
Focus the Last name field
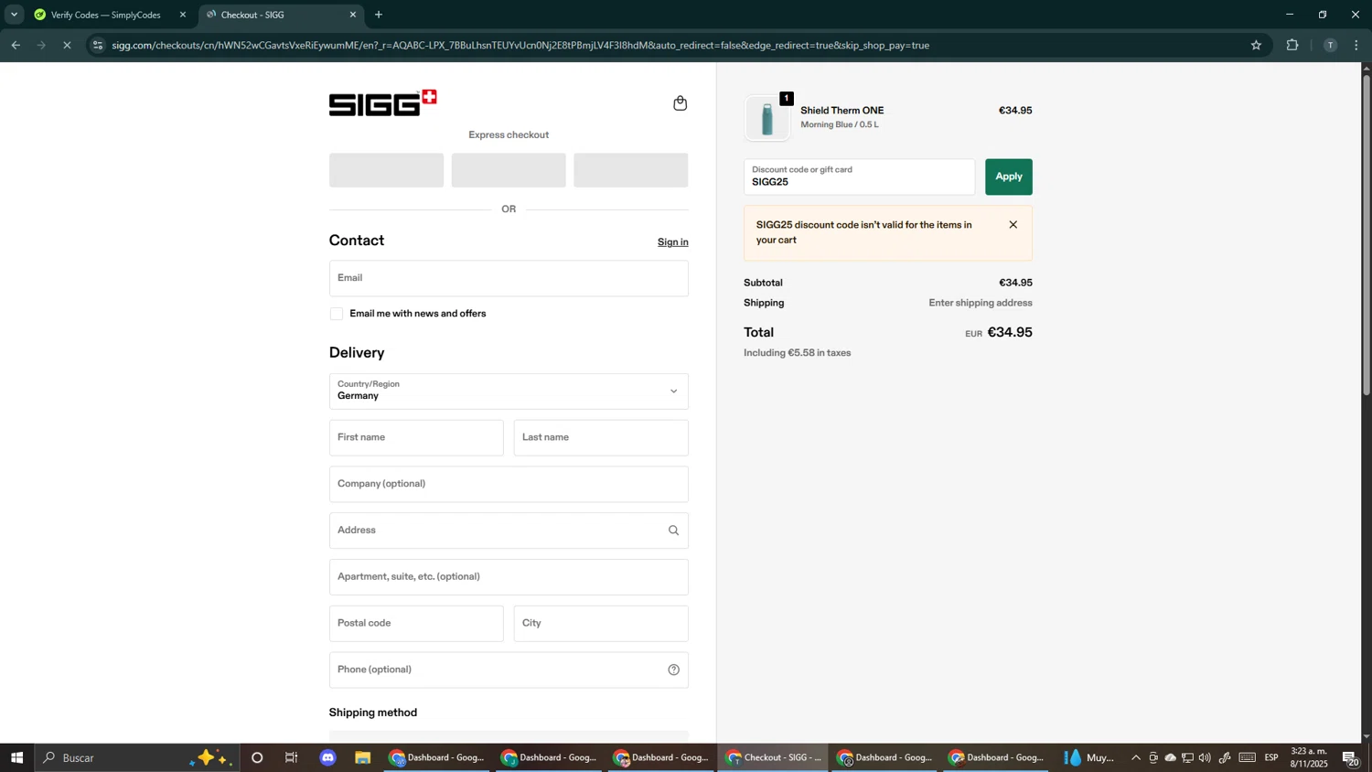601,438
